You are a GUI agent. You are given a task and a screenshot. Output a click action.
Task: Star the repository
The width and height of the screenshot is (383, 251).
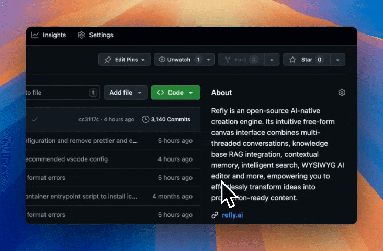tap(307, 60)
